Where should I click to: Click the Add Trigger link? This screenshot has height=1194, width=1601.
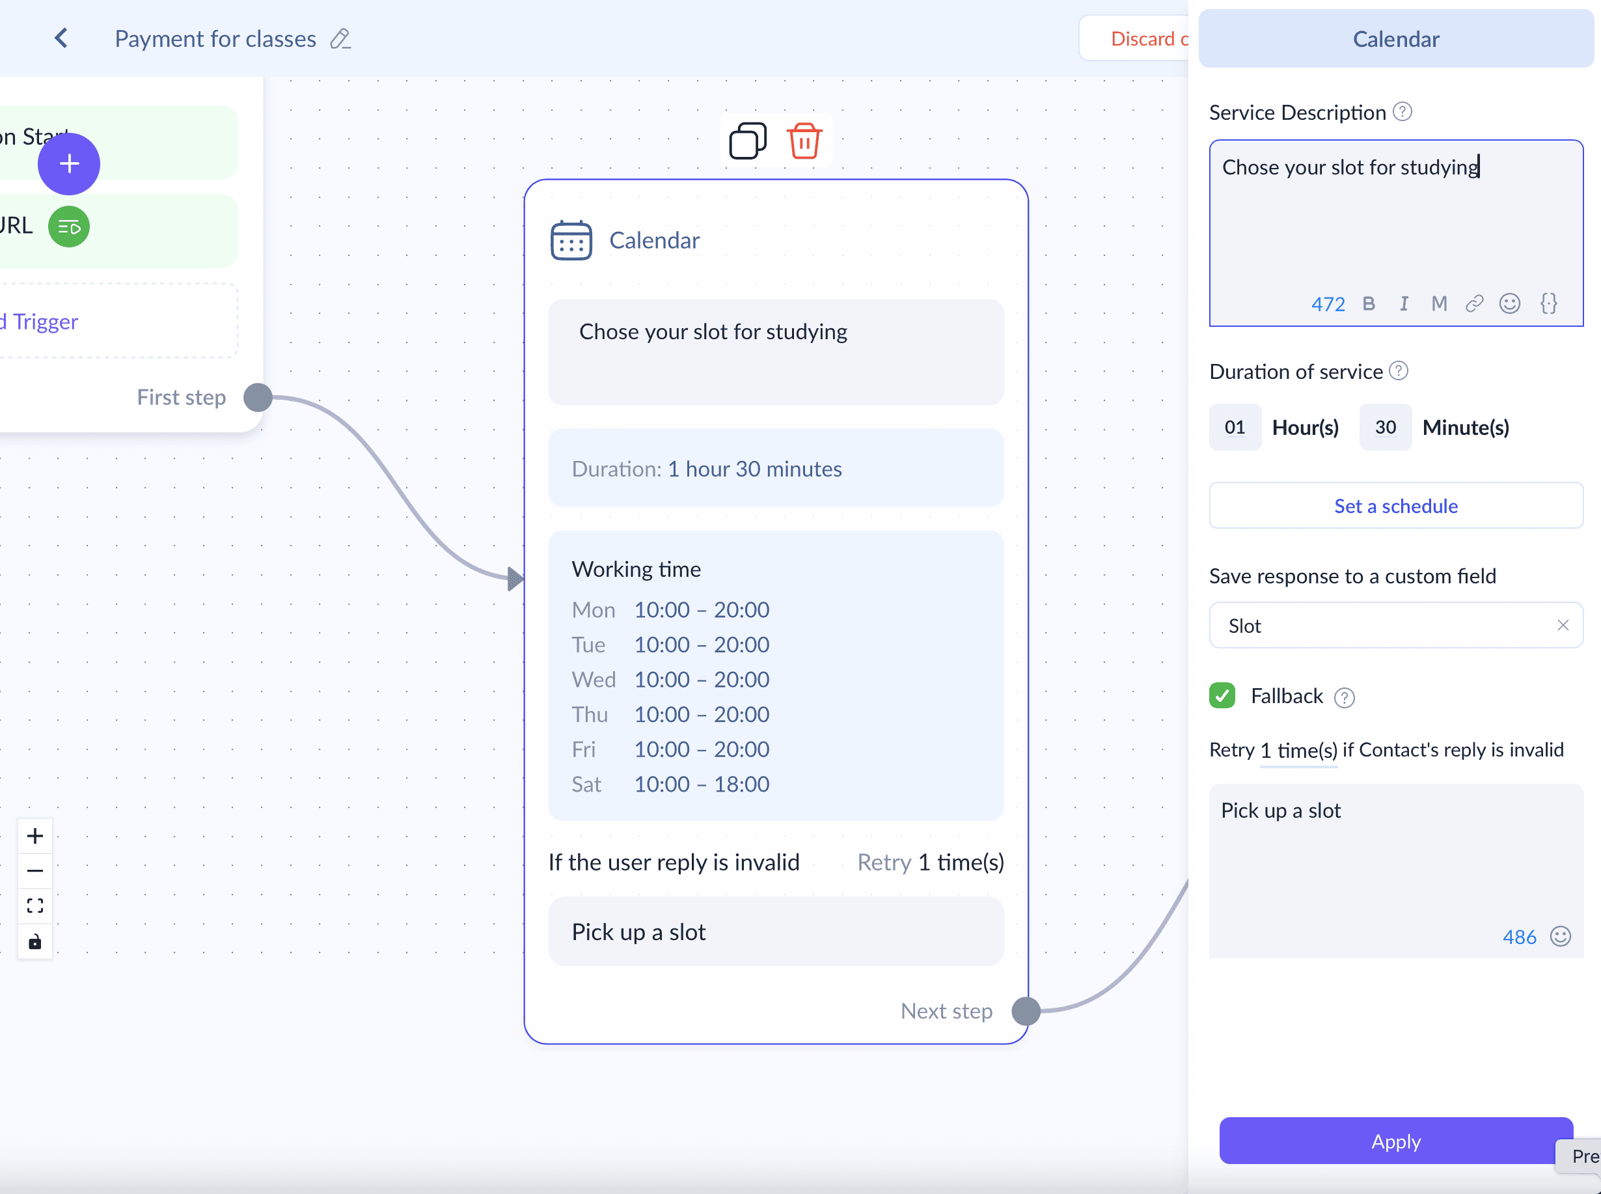pos(40,322)
